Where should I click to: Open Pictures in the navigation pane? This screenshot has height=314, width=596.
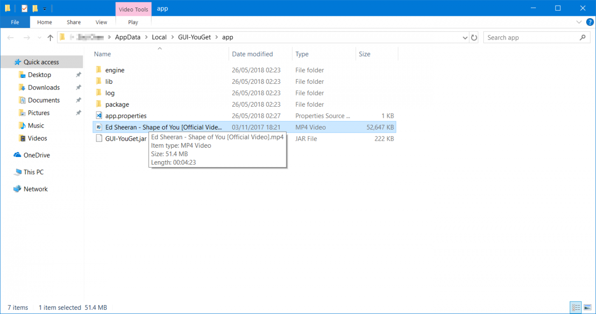coord(39,113)
